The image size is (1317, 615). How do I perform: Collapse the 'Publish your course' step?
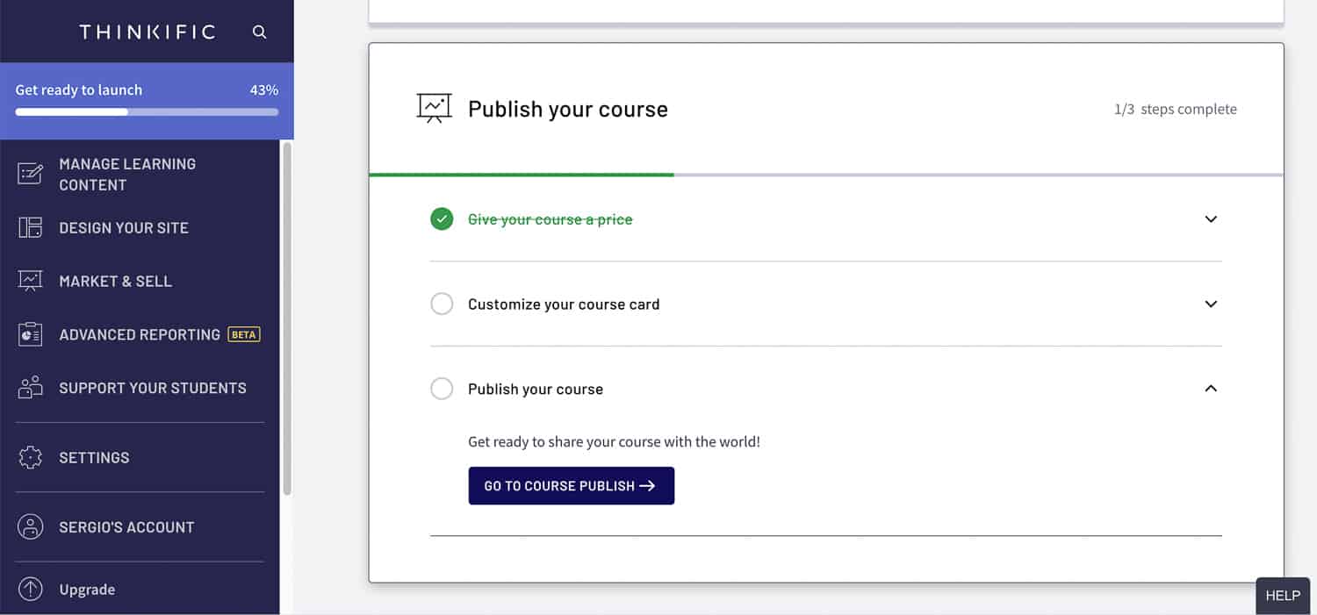click(1211, 388)
